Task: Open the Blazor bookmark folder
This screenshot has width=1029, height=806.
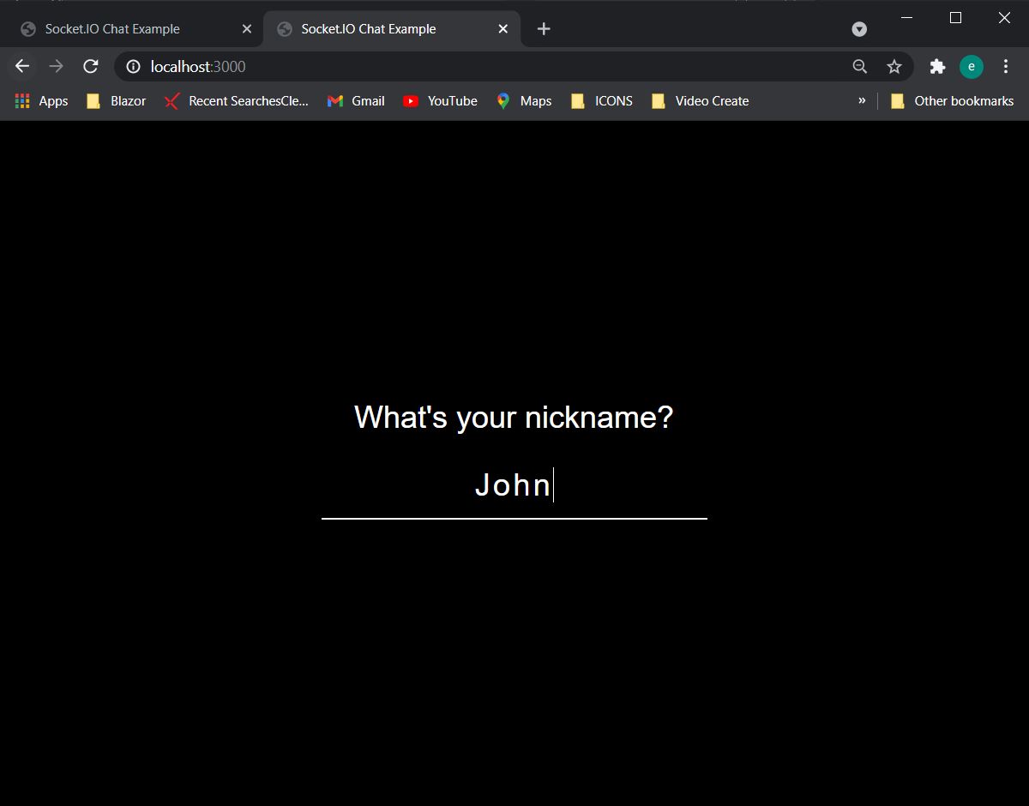Action: pos(116,100)
